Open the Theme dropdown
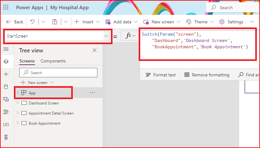260x148 pixels. point(200,22)
